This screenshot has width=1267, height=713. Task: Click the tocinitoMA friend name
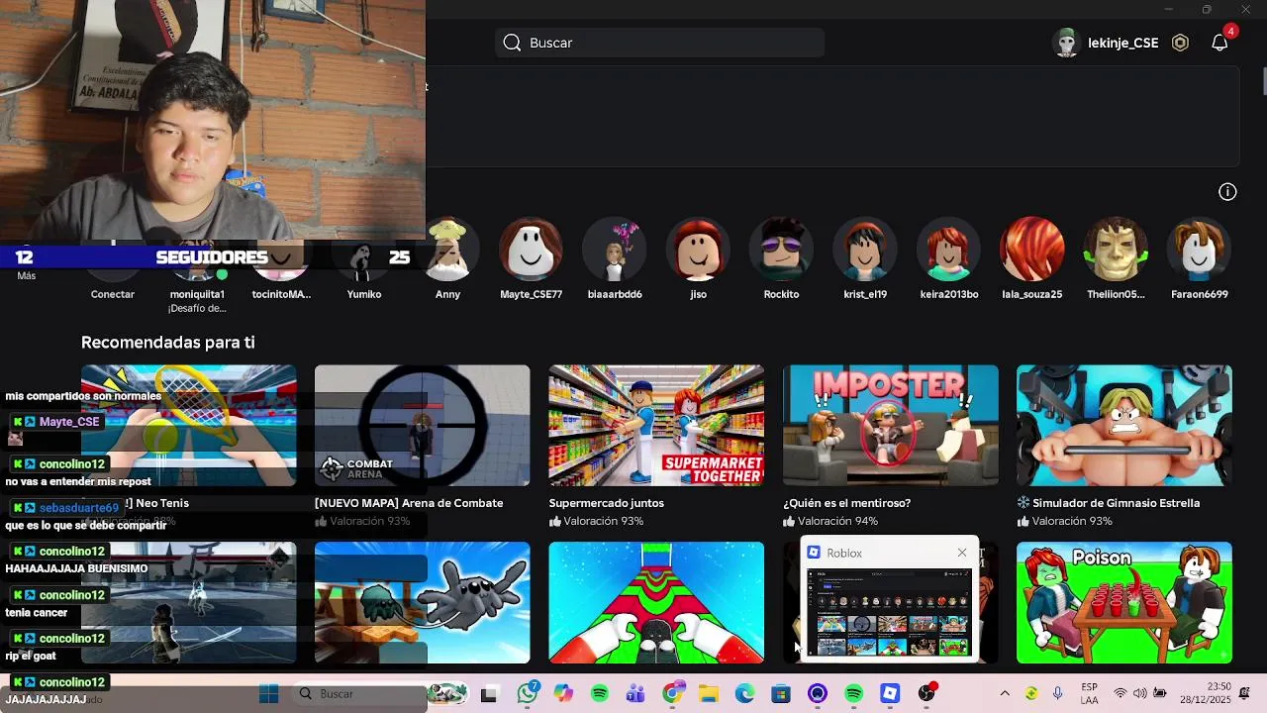pos(280,294)
